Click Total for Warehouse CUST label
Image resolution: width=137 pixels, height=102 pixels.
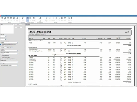pos(74,45)
